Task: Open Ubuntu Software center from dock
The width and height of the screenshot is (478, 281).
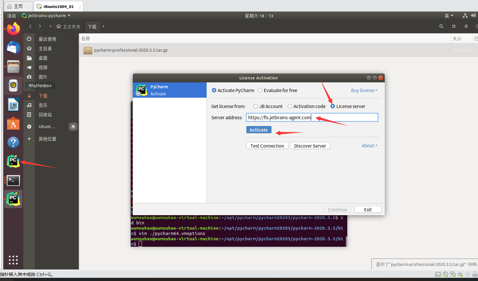Action: click(13, 124)
